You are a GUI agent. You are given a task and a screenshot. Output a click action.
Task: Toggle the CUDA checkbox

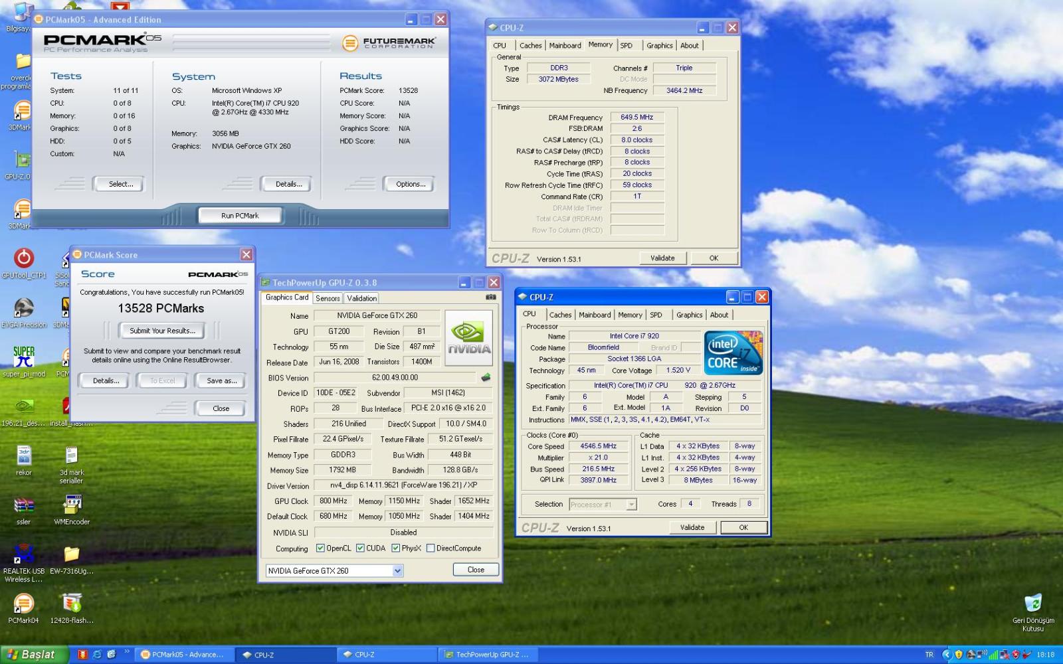[360, 548]
